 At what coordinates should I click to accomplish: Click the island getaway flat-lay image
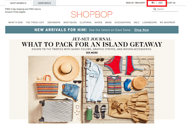point(91,90)
